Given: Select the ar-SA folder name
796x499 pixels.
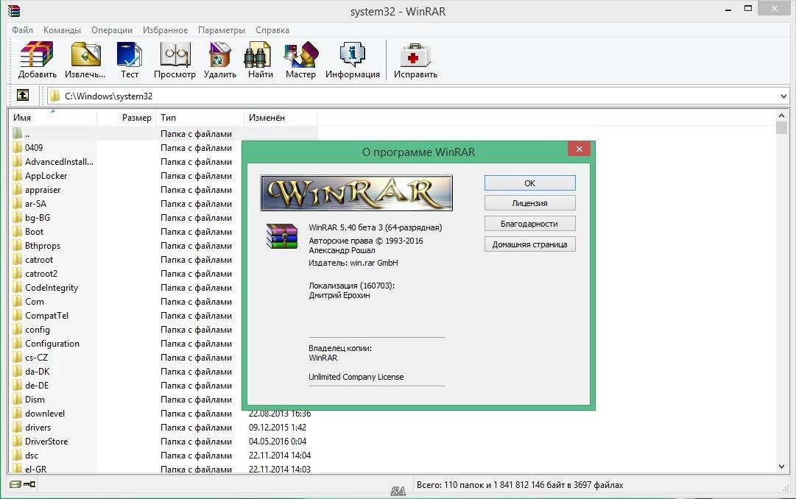Looking at the screenshot, I should click(x=35, y=204).
